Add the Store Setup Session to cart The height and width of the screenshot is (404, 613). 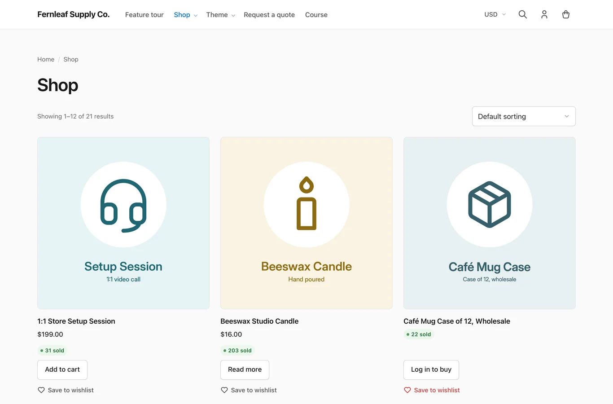click(x=62, y=369)
